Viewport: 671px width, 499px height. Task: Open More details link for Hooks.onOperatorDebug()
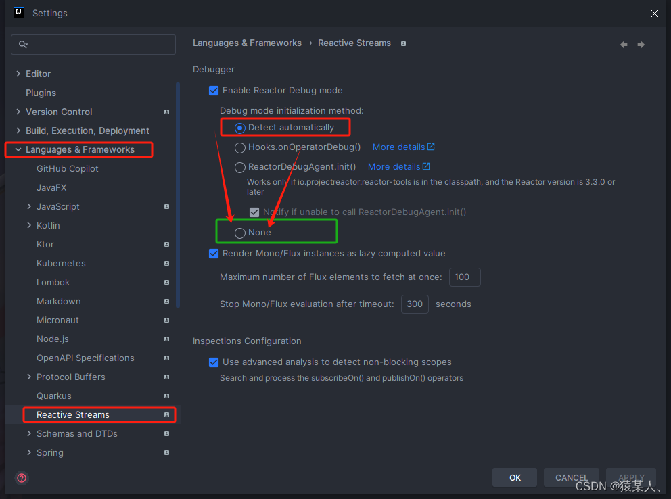[403, 147]
